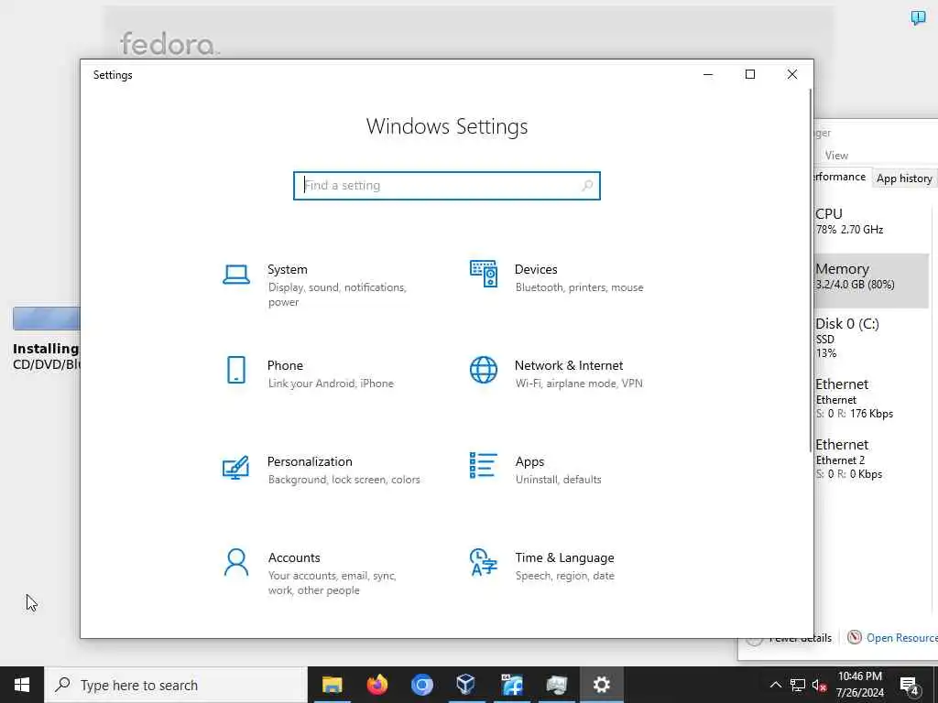This screenshot has width=938, height=703.
Task: Click the feedback icon at top-right of desktop
Action: (x=918, y=17)
